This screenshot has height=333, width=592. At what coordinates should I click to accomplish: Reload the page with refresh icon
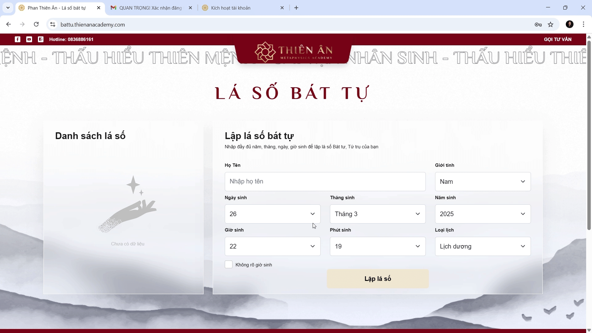click(36, 24)
